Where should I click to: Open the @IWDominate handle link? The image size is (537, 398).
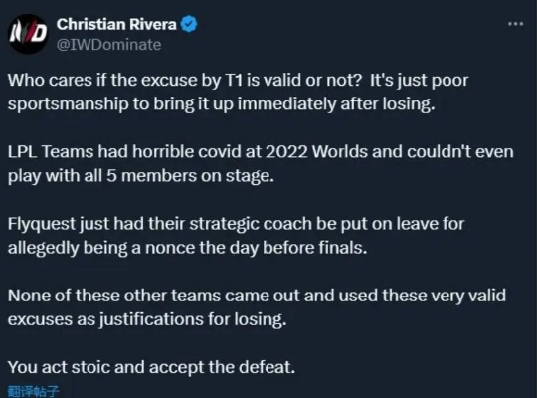pos(108,45)
